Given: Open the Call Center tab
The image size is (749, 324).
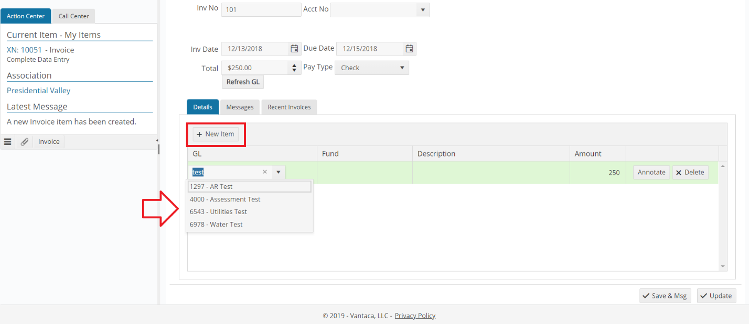Looking at the screenshot, I should [73, 16].
